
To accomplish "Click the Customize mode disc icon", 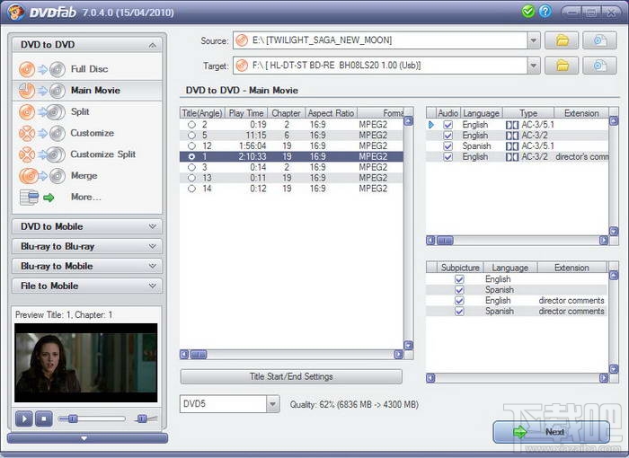I will click(41, 133).
